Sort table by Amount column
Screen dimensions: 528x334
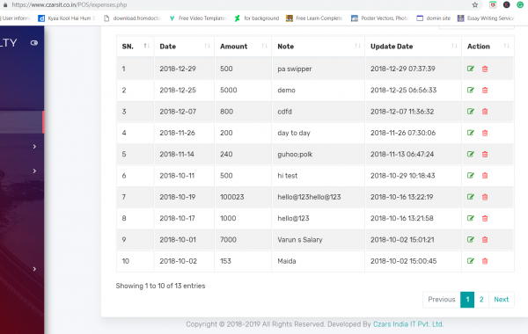point(243,47)
